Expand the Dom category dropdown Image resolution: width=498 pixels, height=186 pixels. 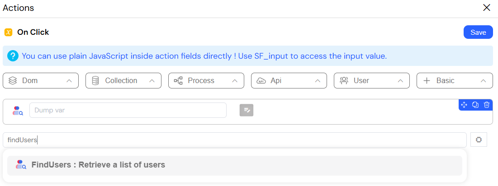tap(41, 81)
